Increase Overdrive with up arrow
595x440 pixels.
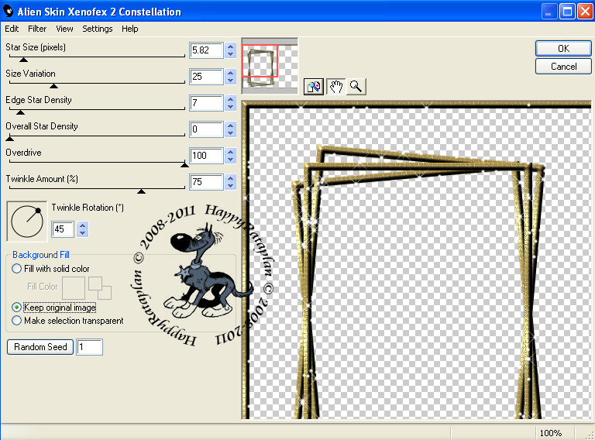click(230, 152)
